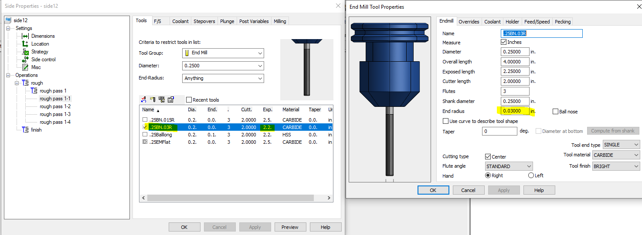Open the End-Radius filter dropdown

pyautogui.click(x=223, y=78)
